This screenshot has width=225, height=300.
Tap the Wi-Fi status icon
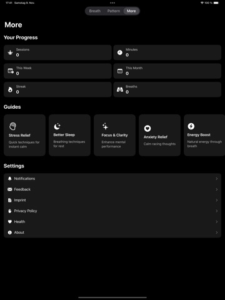(202, 3)
